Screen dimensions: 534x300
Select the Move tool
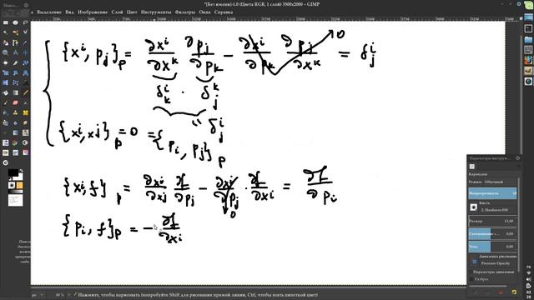(x=25, y=52)
